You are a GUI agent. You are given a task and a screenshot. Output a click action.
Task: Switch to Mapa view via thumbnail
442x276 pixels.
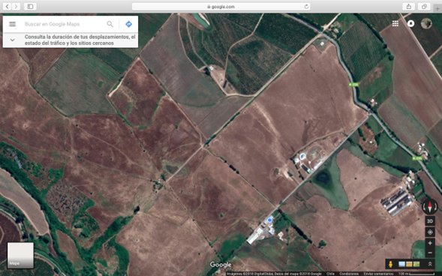pyautogui.click(x=20, y=255)
